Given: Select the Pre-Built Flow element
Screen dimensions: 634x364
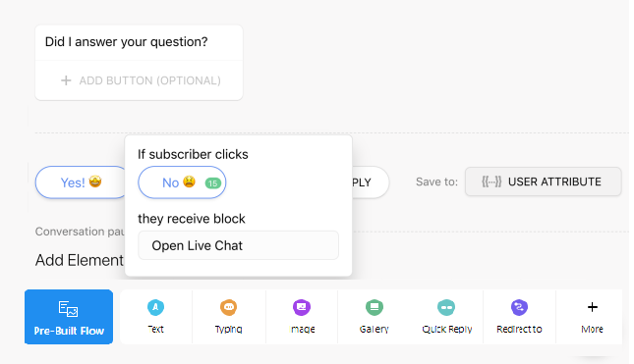Looking at the screenshot, I should [69, 317].
